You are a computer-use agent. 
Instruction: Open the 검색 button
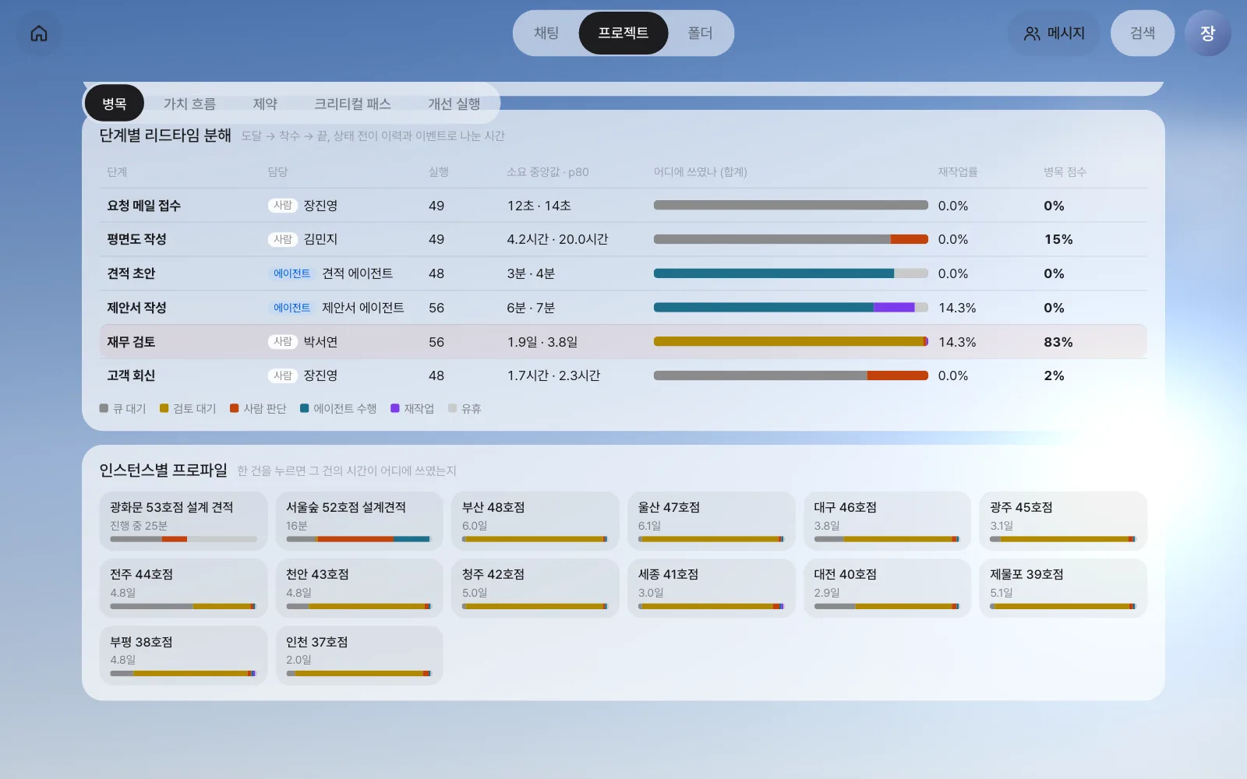(x=1142, y=33)
